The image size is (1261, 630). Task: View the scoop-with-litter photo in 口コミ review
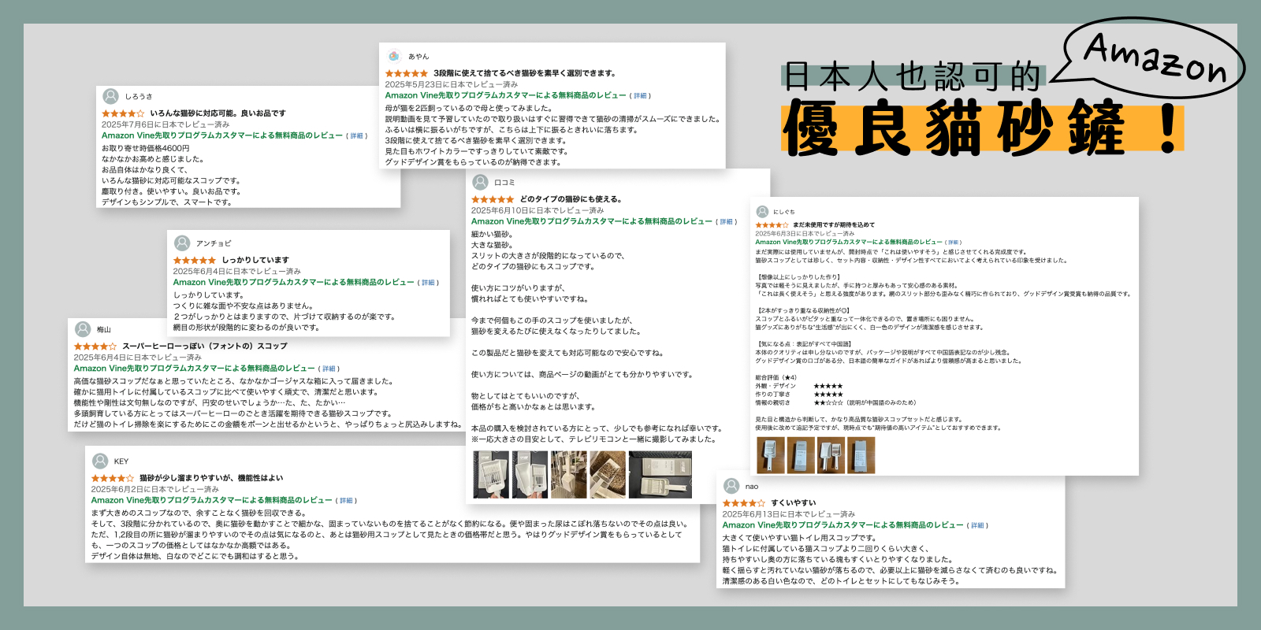coord(608,474)
